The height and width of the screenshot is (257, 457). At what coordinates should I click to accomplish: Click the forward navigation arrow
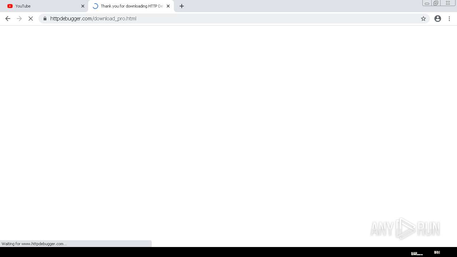point(19,19)
